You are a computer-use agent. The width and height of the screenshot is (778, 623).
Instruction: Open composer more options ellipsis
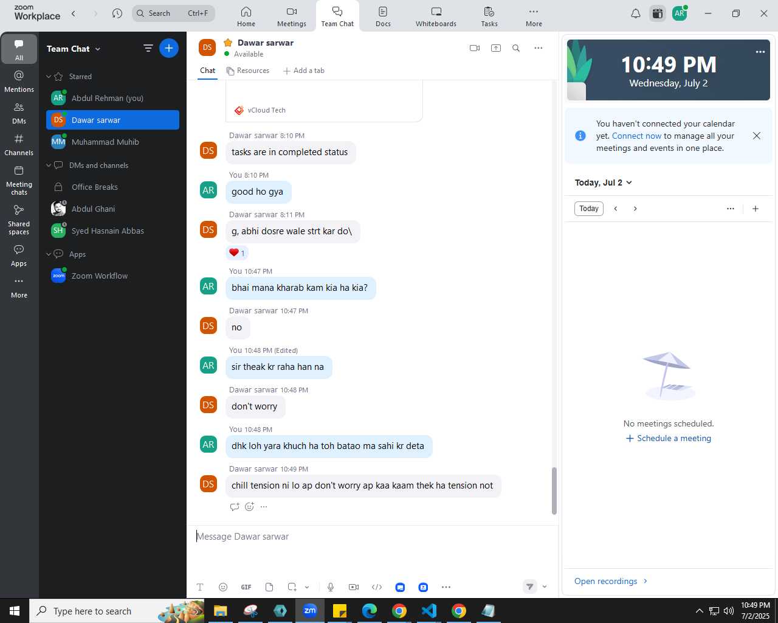tap(446, 587)
